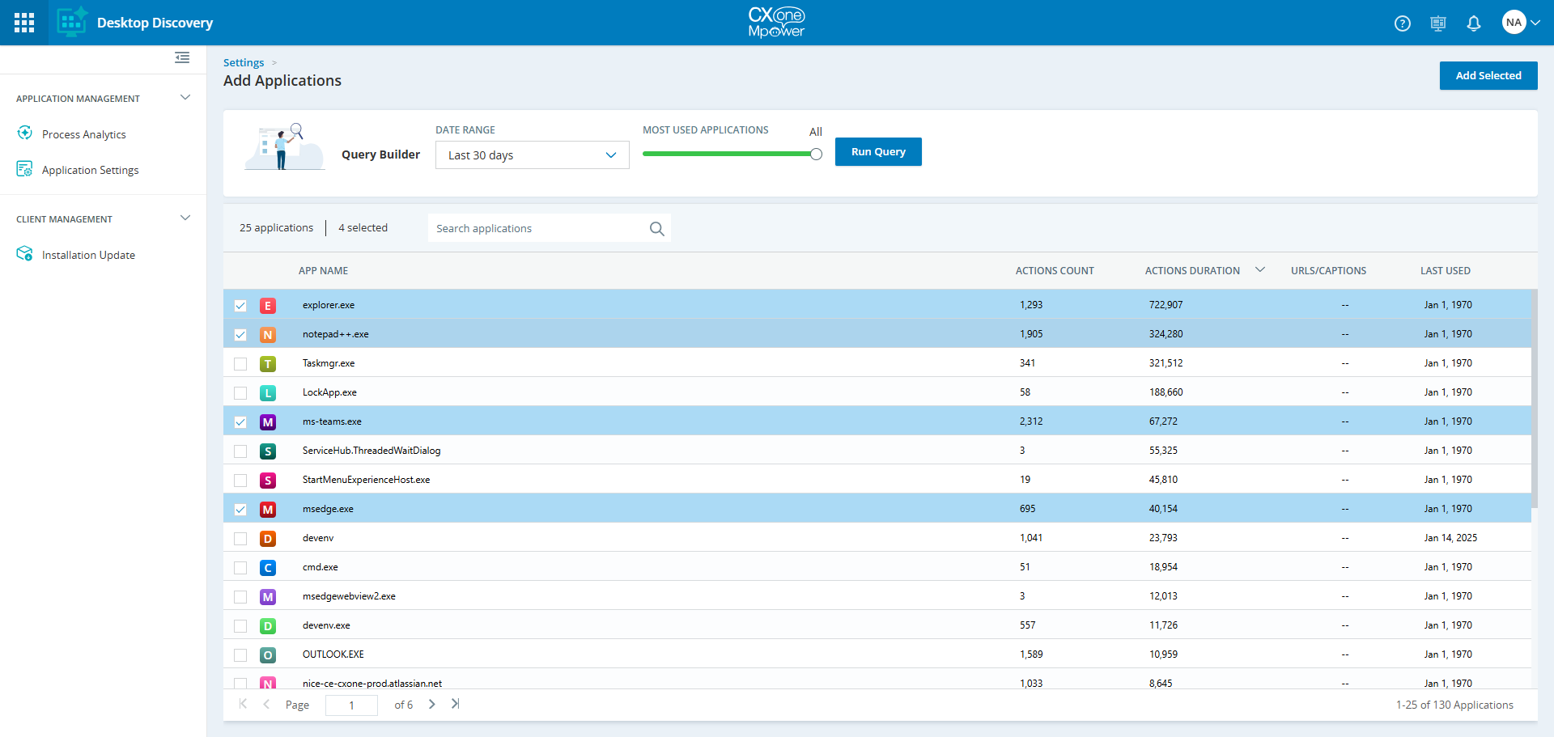Viewport: 1554px width, 737px height.
Task: Open the Last 30 days date range dropdown
Action: click(x=533, y=155)
